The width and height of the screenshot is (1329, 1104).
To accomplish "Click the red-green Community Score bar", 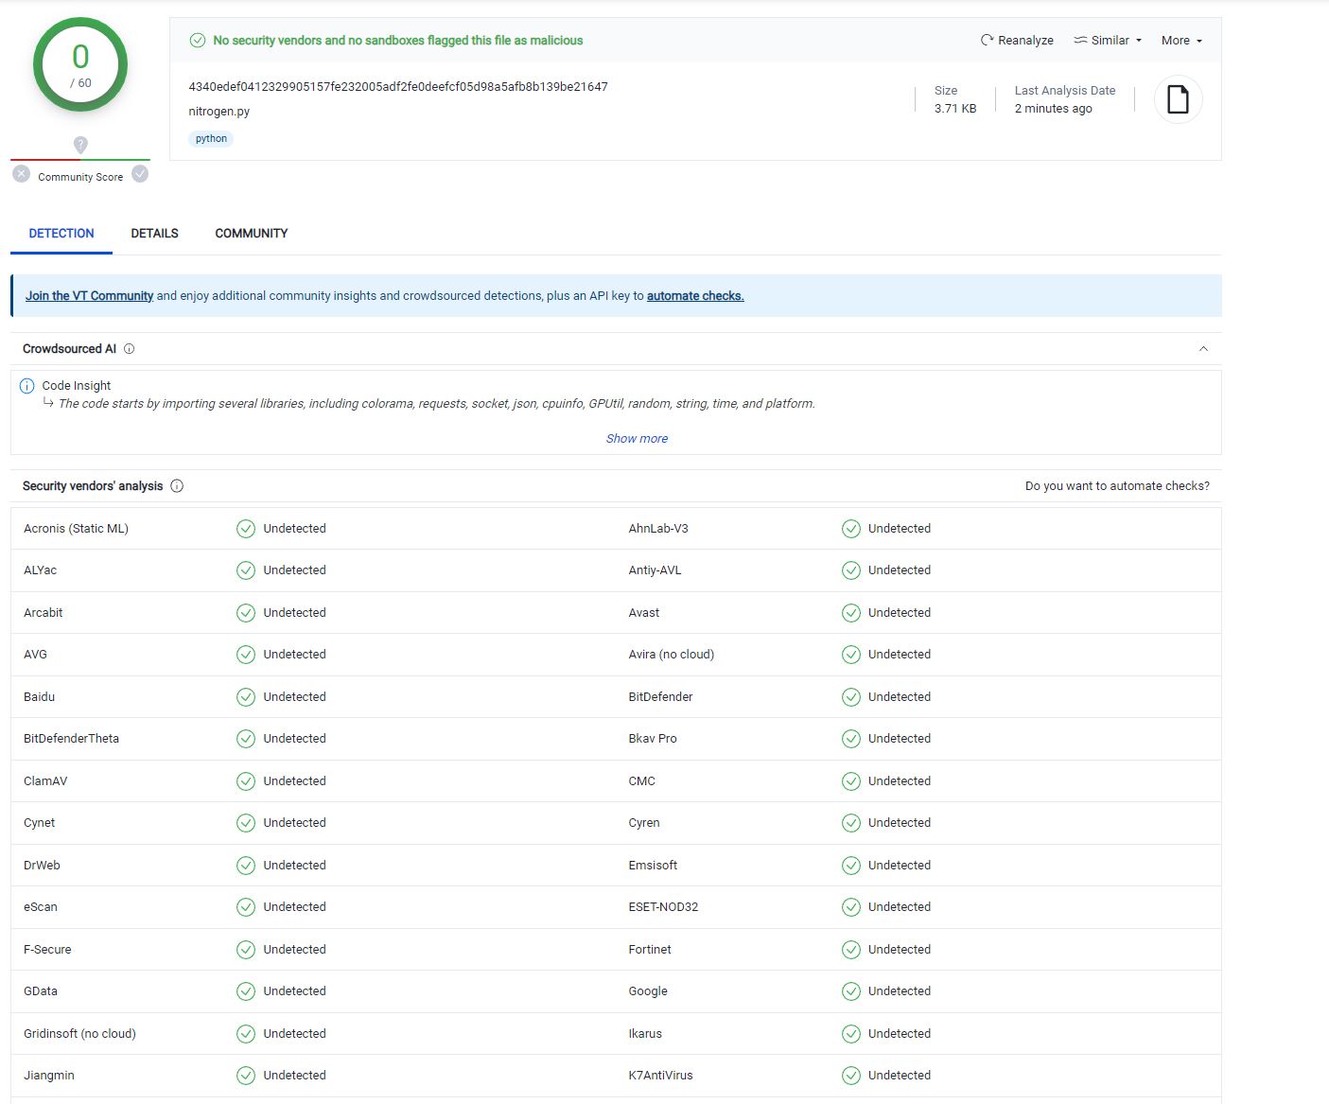I will [80, 161].
